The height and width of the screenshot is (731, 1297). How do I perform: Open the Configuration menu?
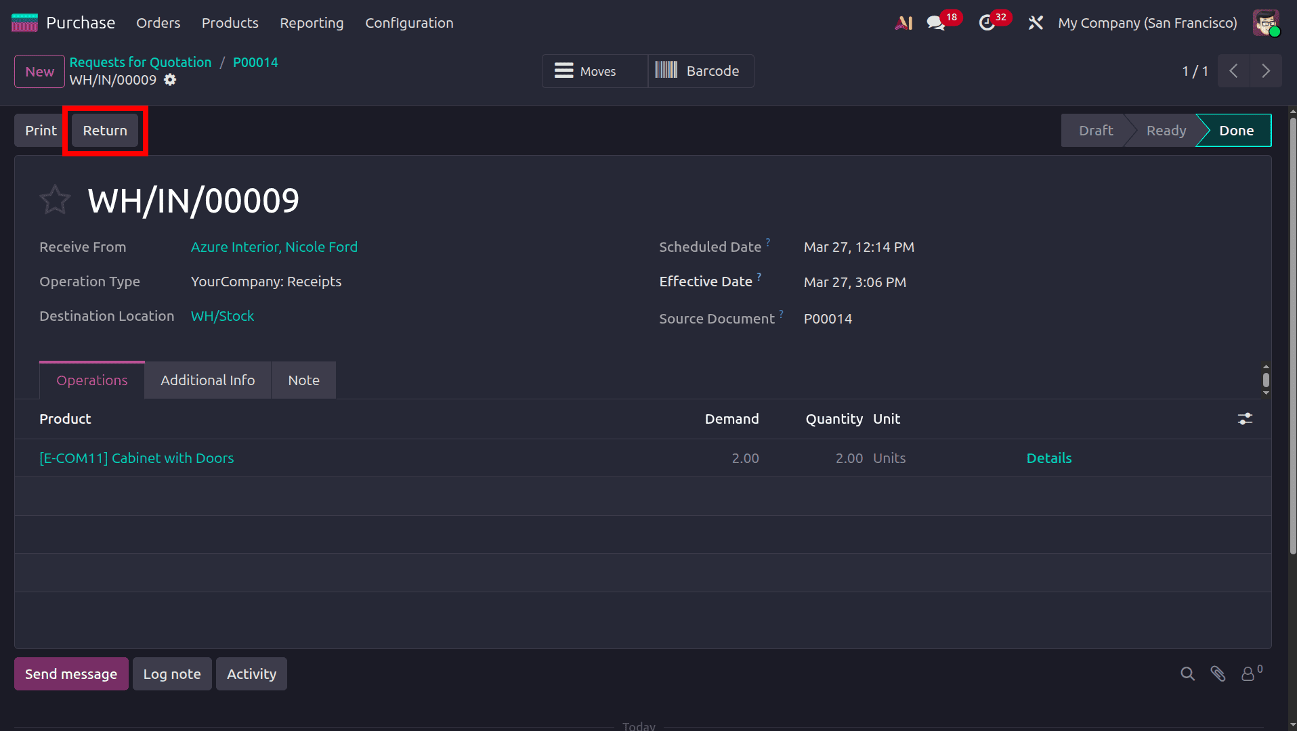(409, 22)
